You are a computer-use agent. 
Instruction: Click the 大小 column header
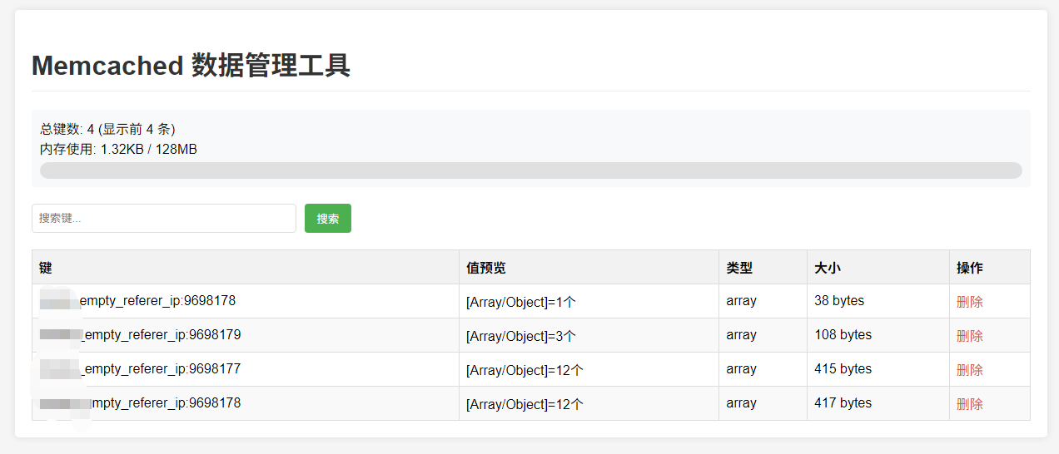(x=828, y=268)
